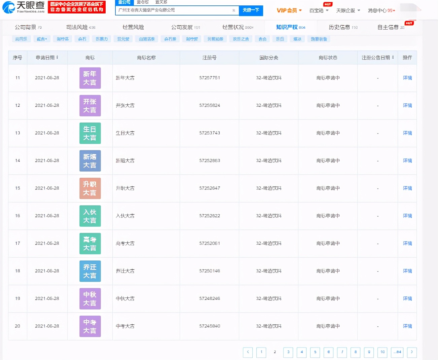Open the green 生日大吉 trademark image

(90, 133)
